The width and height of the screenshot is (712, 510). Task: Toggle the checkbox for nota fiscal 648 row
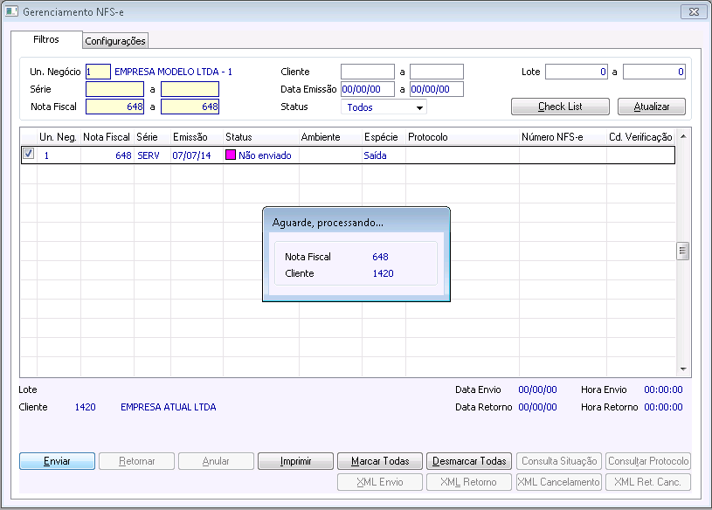(28, 154)
